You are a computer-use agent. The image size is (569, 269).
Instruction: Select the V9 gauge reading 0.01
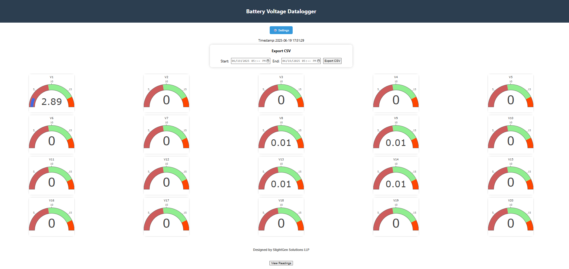(396, 134)
